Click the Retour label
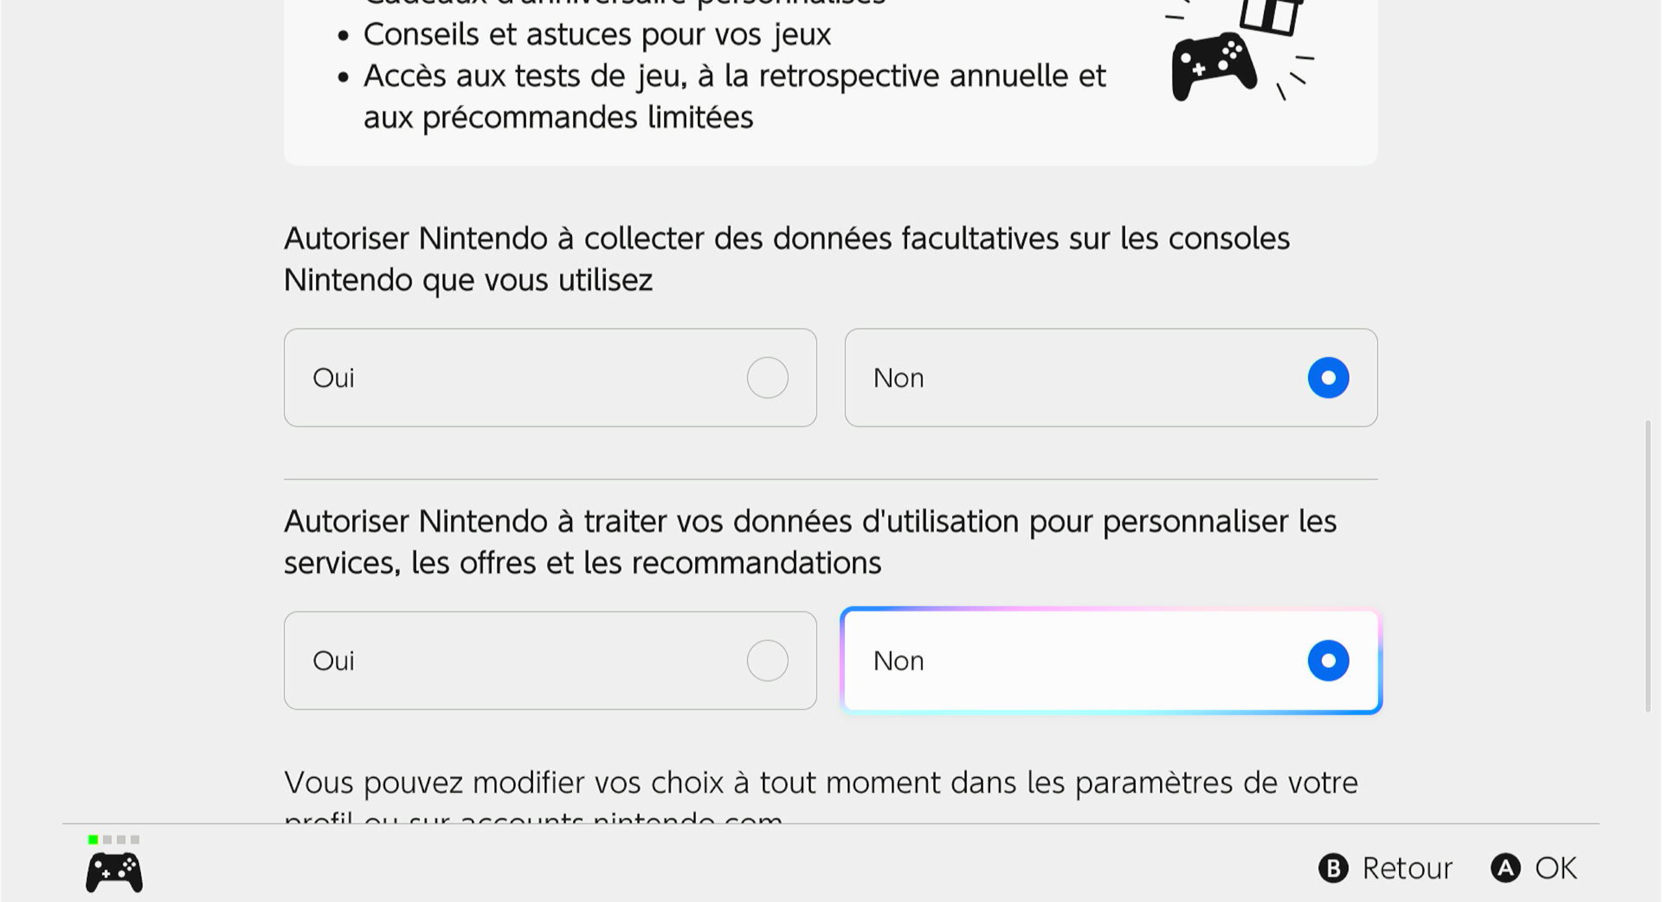The image size is (1662, 902). click(1407, 868)
